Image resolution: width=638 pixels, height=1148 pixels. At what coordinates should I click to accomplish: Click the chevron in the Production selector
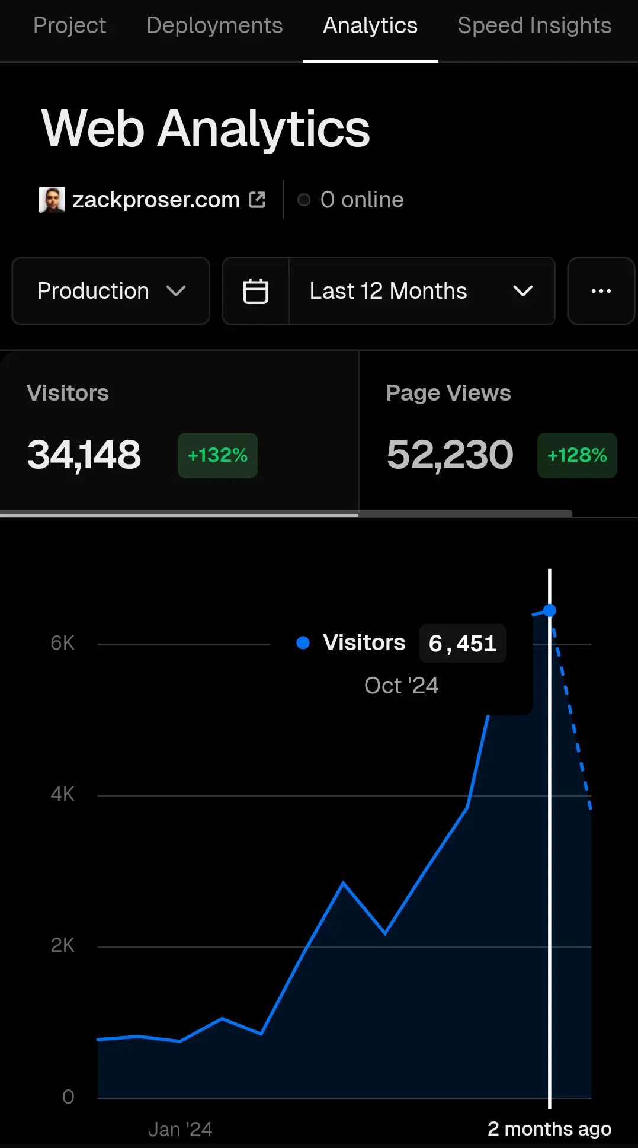[x=176, y=291]
